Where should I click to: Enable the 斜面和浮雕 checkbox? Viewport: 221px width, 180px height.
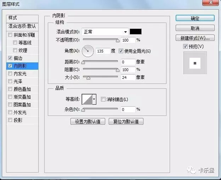pos(10,35)
